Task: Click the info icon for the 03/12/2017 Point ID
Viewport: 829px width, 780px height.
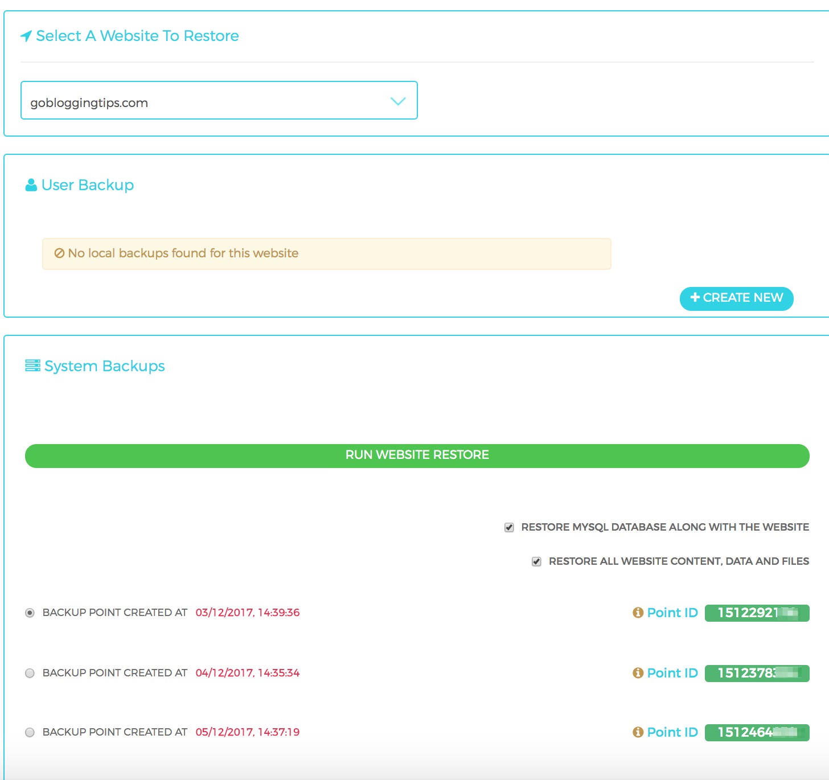Action: [x=638, y=613]
